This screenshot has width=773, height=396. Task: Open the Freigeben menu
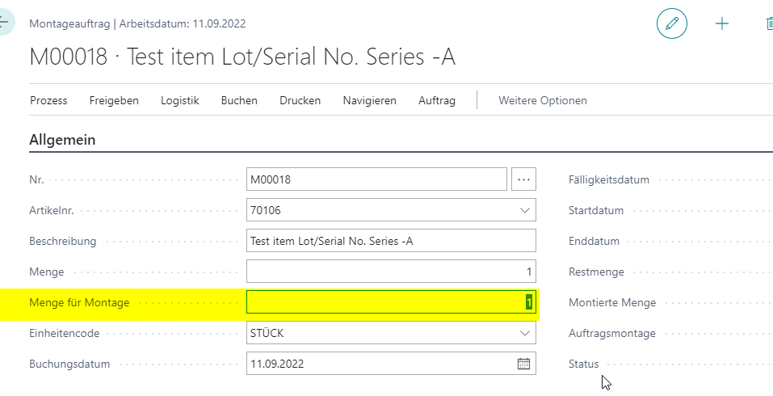[114, 100]
